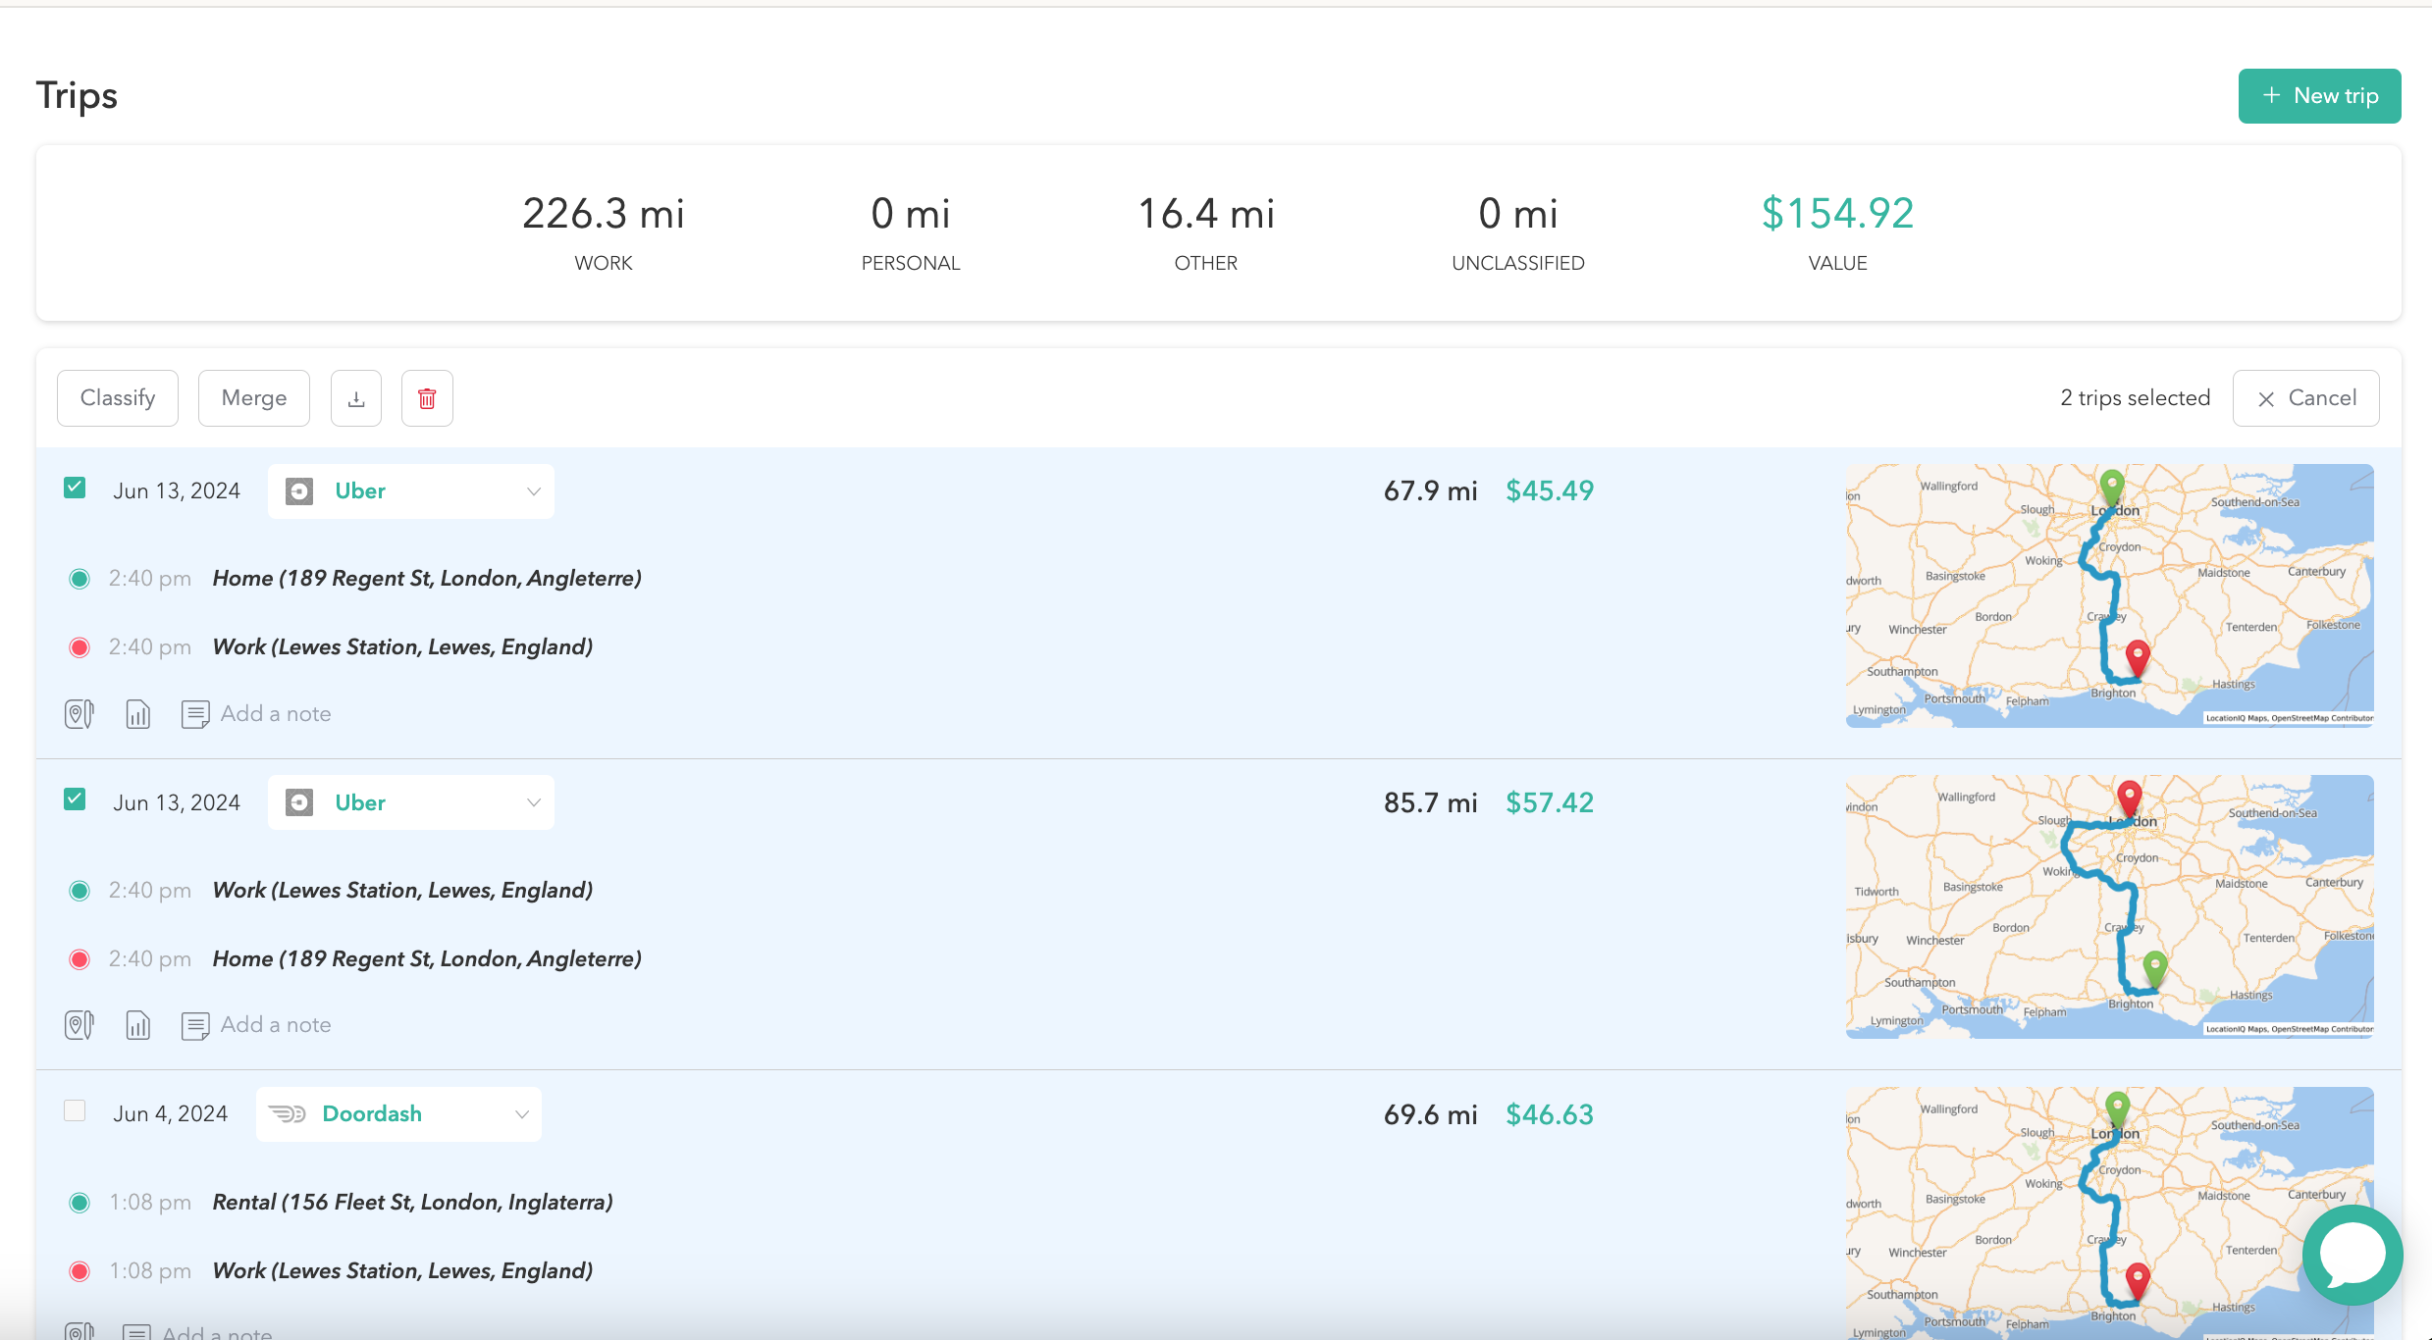Cancel the trip selection

(2305, 398)
